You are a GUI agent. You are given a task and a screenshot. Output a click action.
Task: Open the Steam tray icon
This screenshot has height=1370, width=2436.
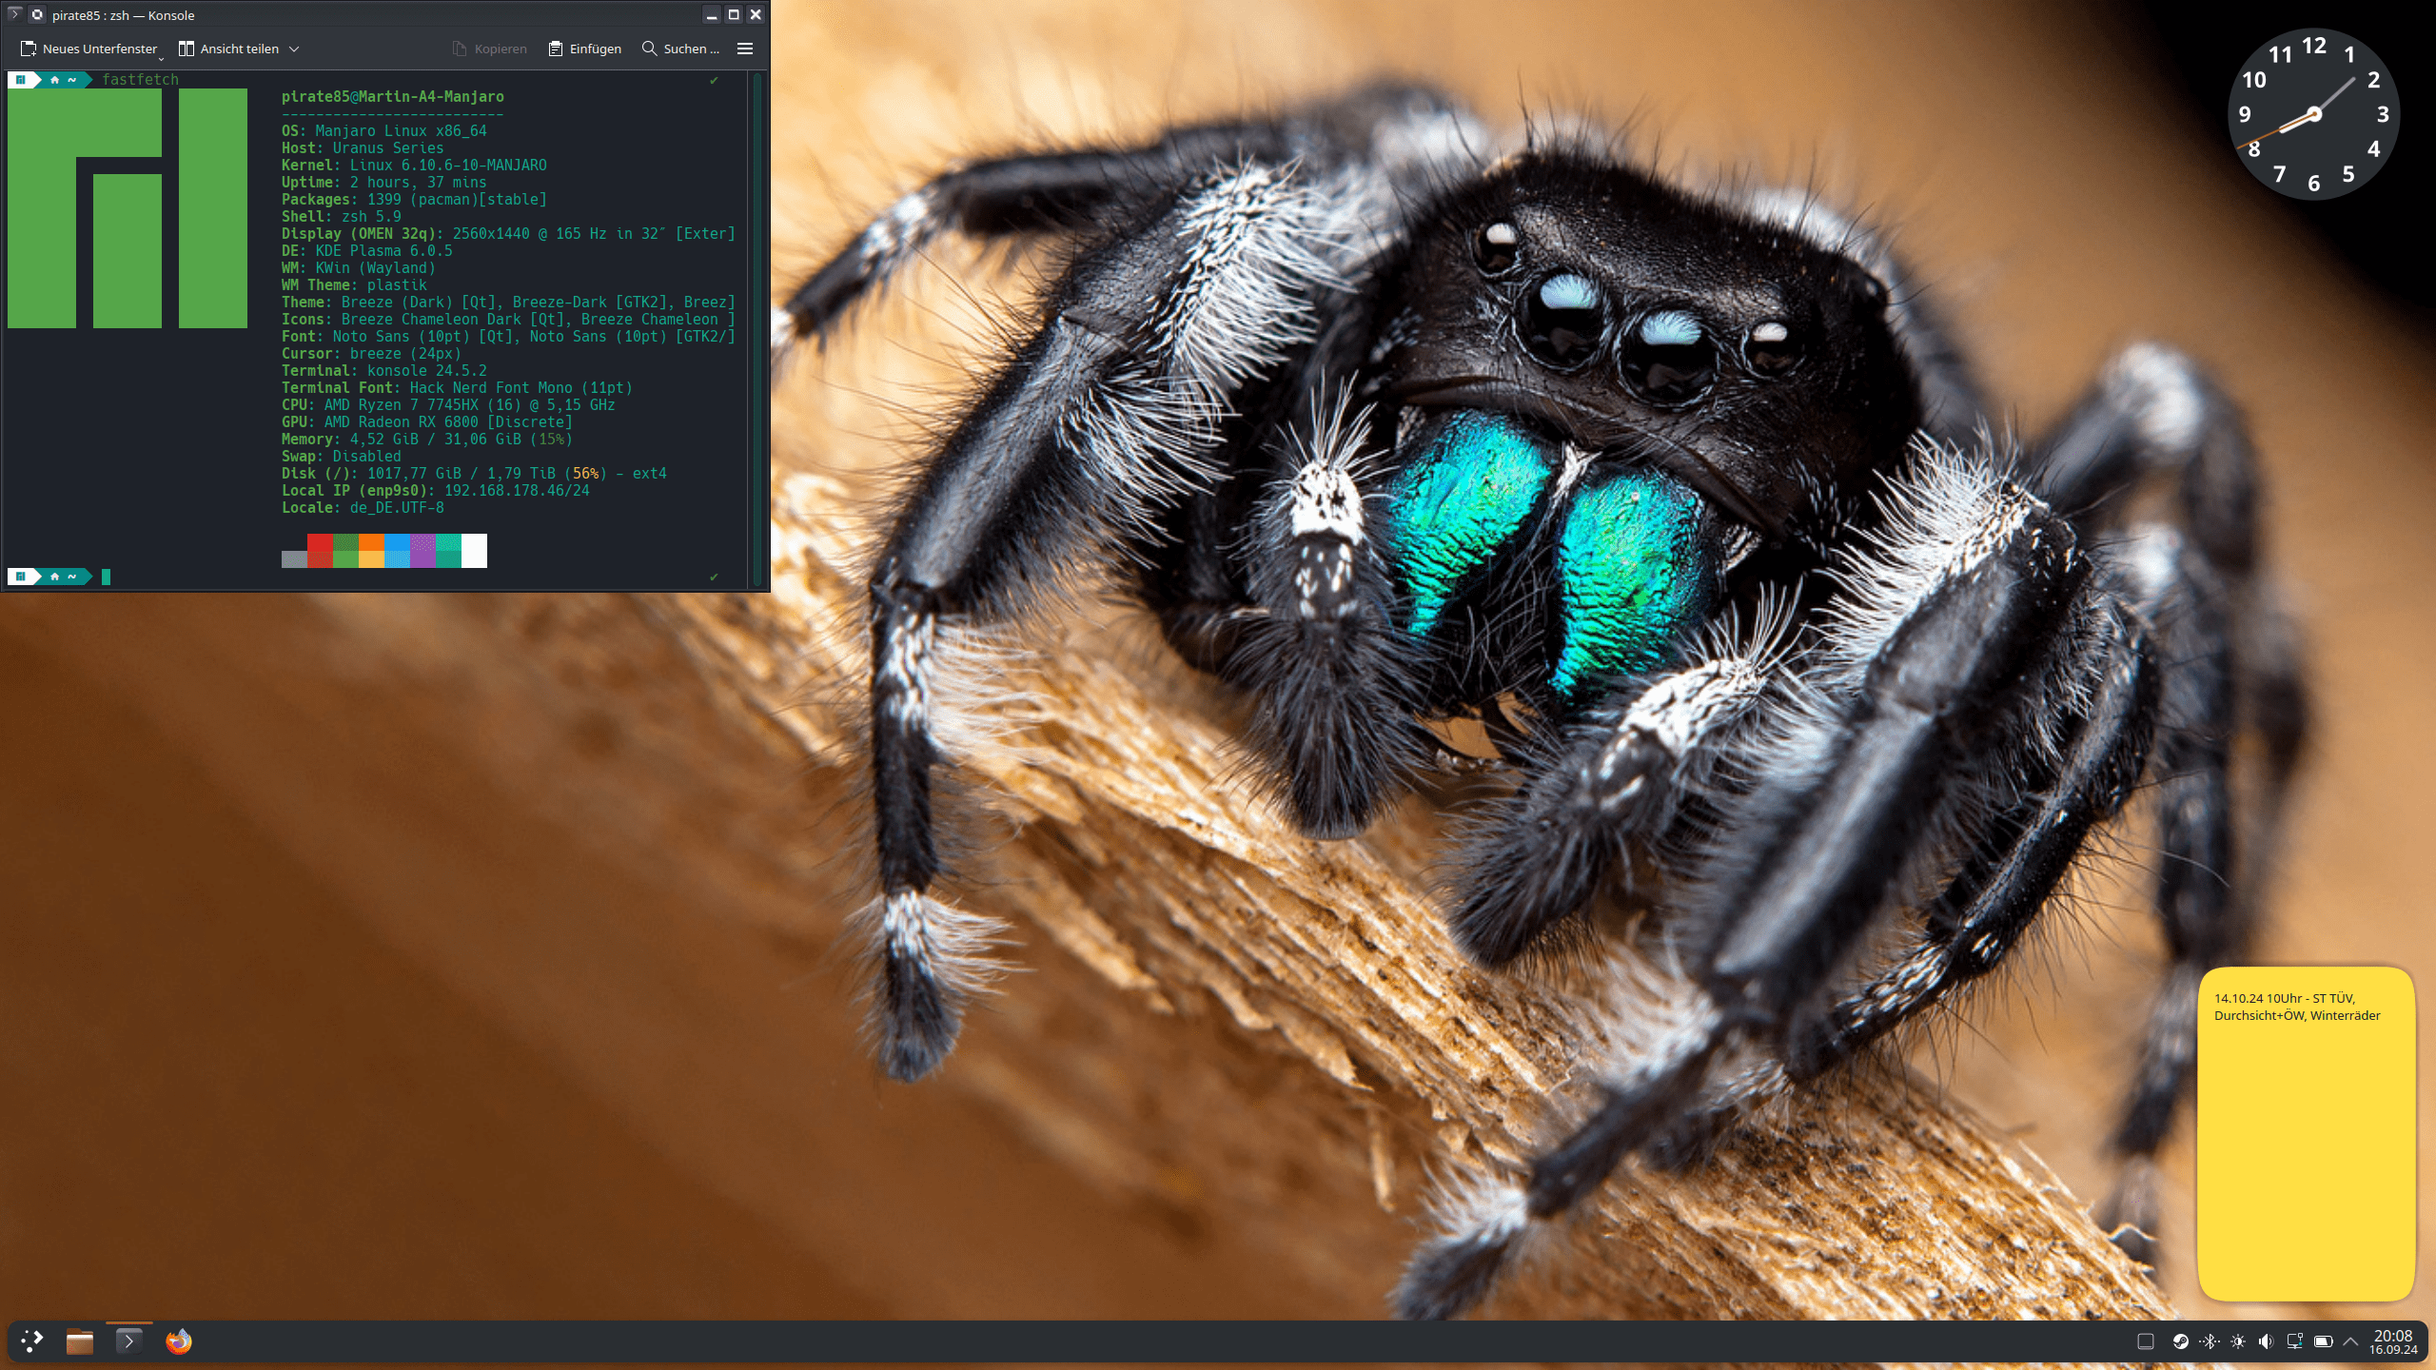point(2180,1341)
